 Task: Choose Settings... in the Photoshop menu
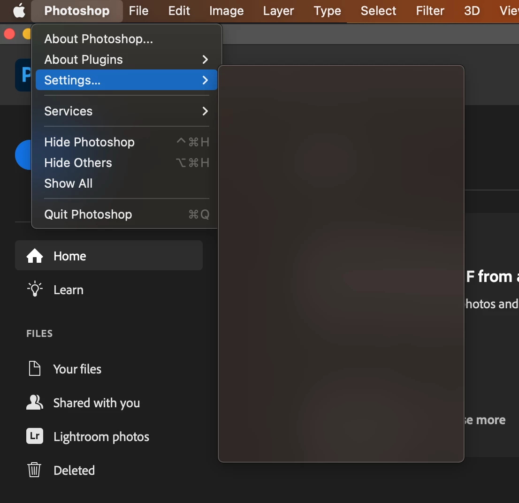click(x=126, y=80)
